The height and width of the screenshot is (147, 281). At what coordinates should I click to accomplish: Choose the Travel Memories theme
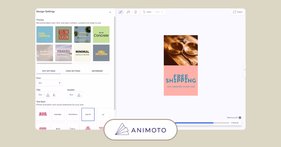(x=63, y=53)
